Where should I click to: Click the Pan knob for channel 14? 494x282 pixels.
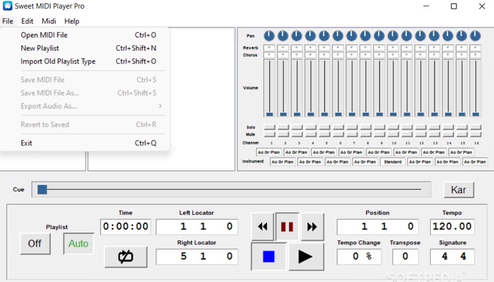click(448, 36)
